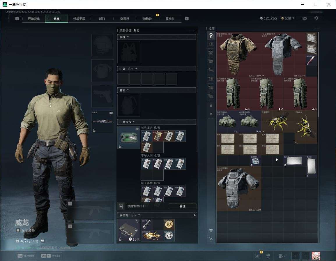Select the empty backpack slot
The width and height of the screenshot is (336, 261).
click(x=129, y=105)
